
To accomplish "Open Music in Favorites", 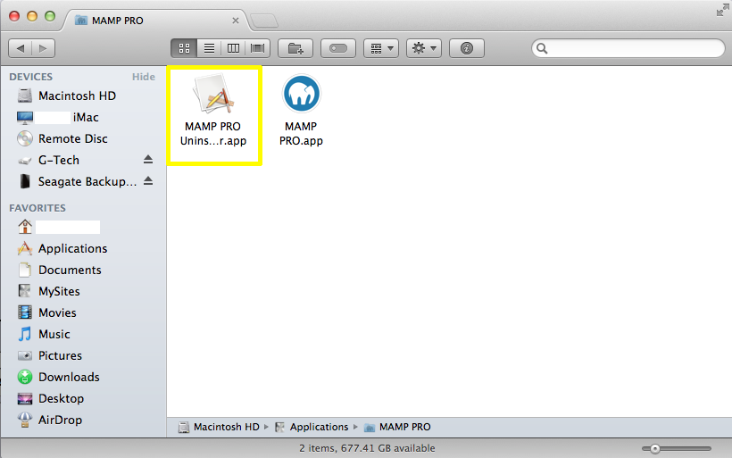I will click(54, 334).
